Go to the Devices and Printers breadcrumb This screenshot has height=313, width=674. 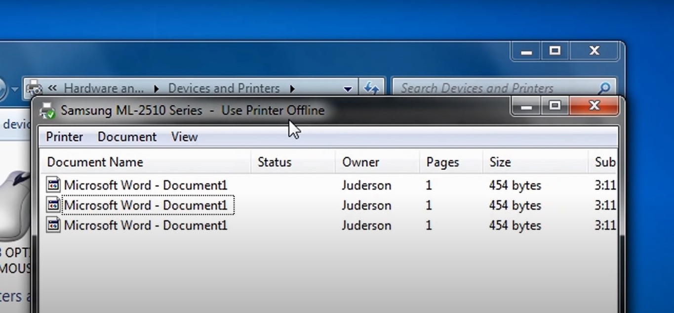[224, 89]
